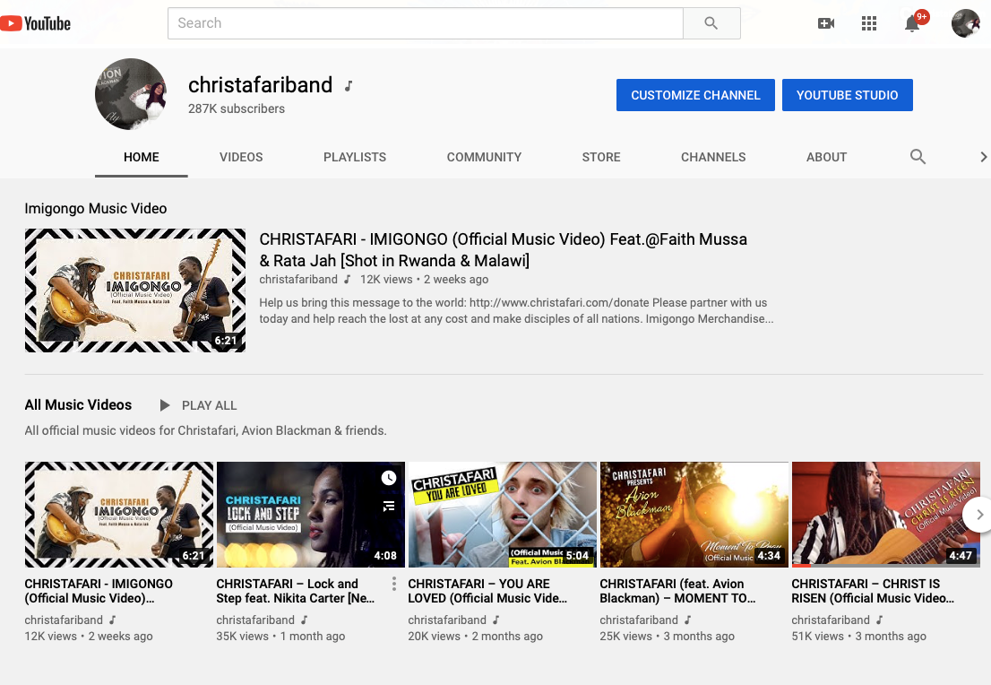This screenshot has width=991, height=685.
Task: Click the Customize Channel button
Action: tap(695, 95)
